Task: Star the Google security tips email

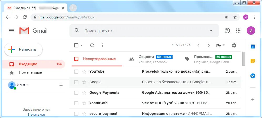Action: pyautogui.click(x=84, y=82)
